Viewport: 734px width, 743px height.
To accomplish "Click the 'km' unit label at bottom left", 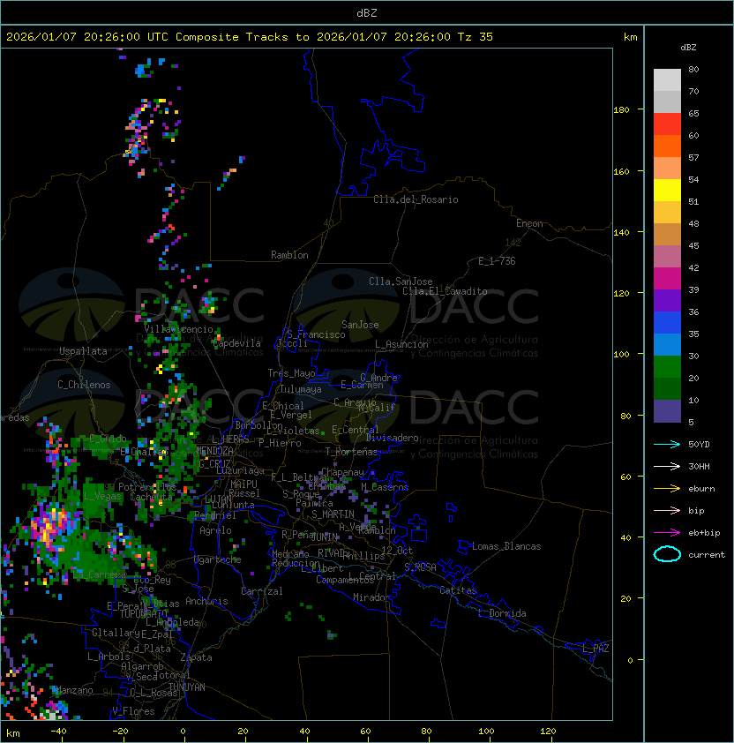I will pos(13,734).
